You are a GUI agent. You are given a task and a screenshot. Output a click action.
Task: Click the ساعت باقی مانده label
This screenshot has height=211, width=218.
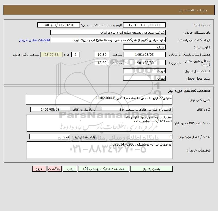click(26, 55)
